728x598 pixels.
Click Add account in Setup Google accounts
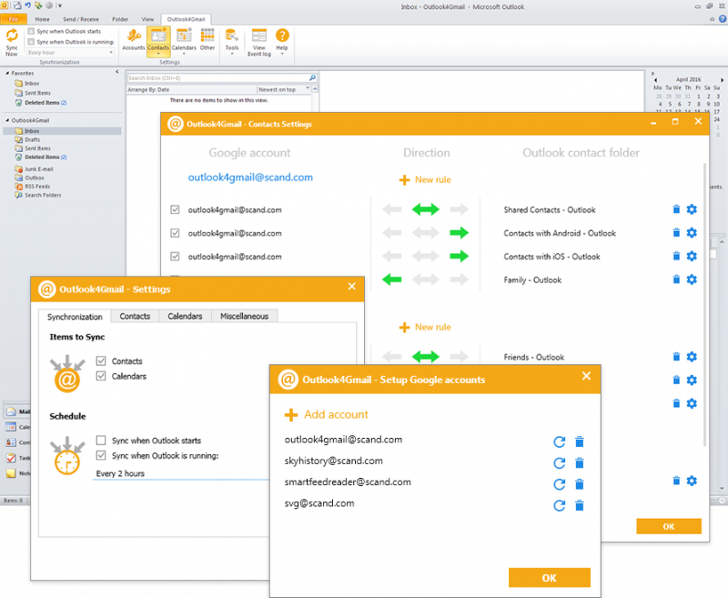(327, 415)
